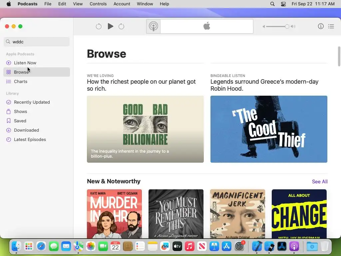This screenshot has width=341, height=256.
Task: Go to Listen Now in sidebar
Action: [37, 63]
